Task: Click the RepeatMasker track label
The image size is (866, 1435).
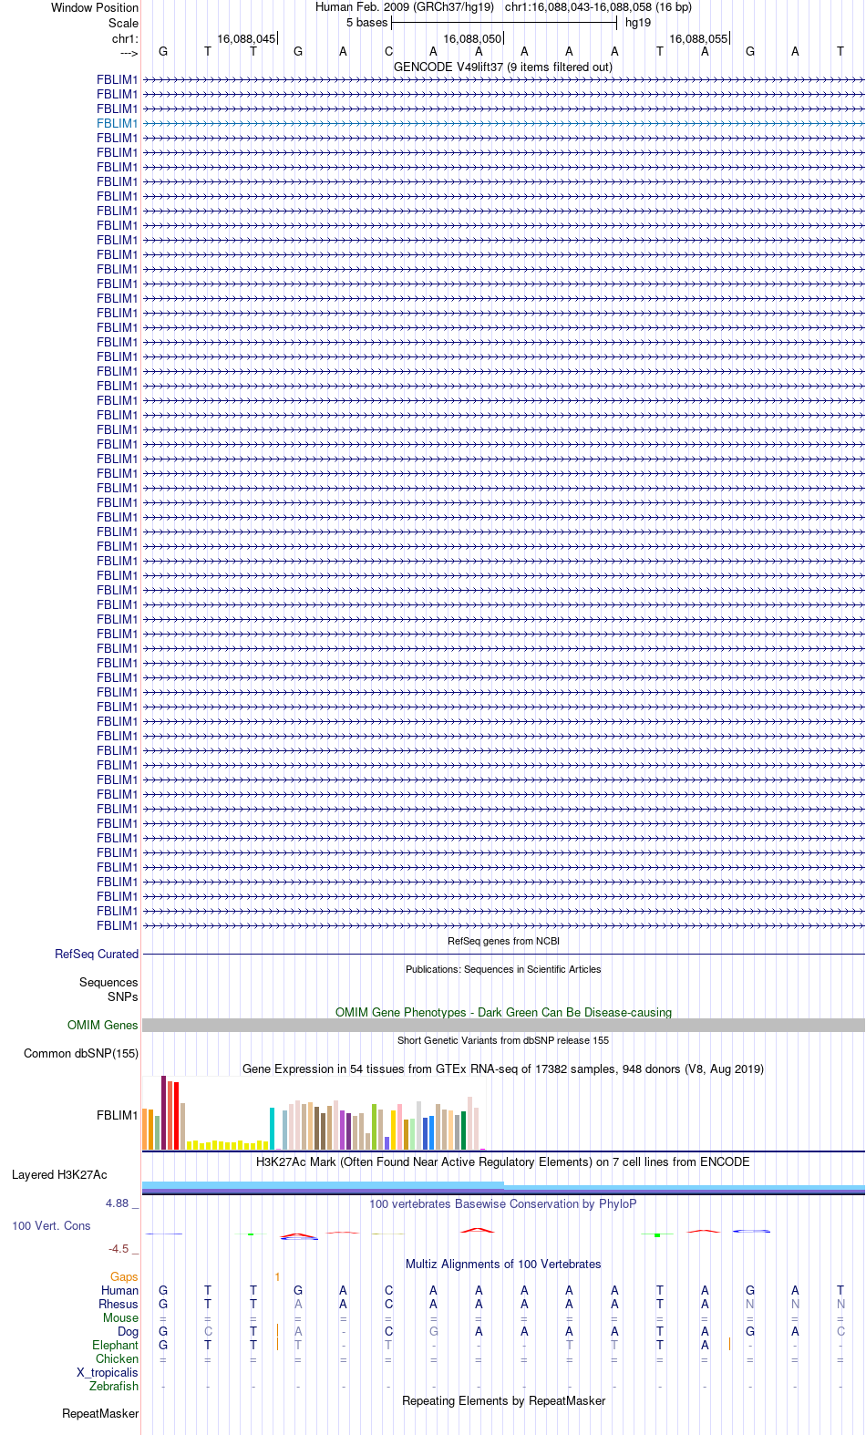Action: 100,1413
